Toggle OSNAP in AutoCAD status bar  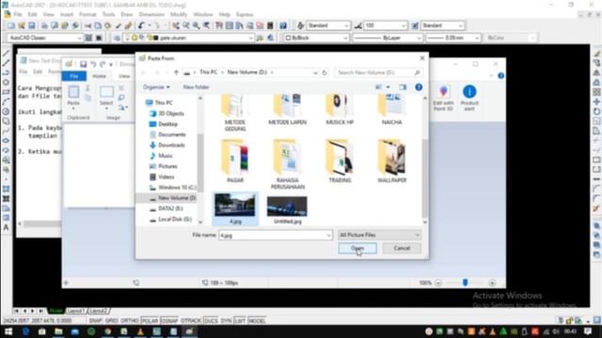(x=169, y=320)
